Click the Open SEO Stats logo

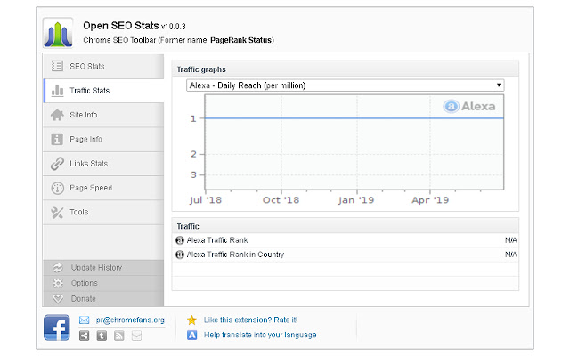coord(58,33)
